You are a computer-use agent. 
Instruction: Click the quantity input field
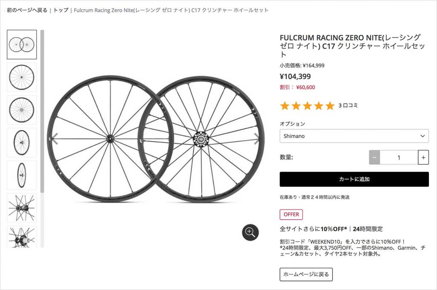(399, 157)
